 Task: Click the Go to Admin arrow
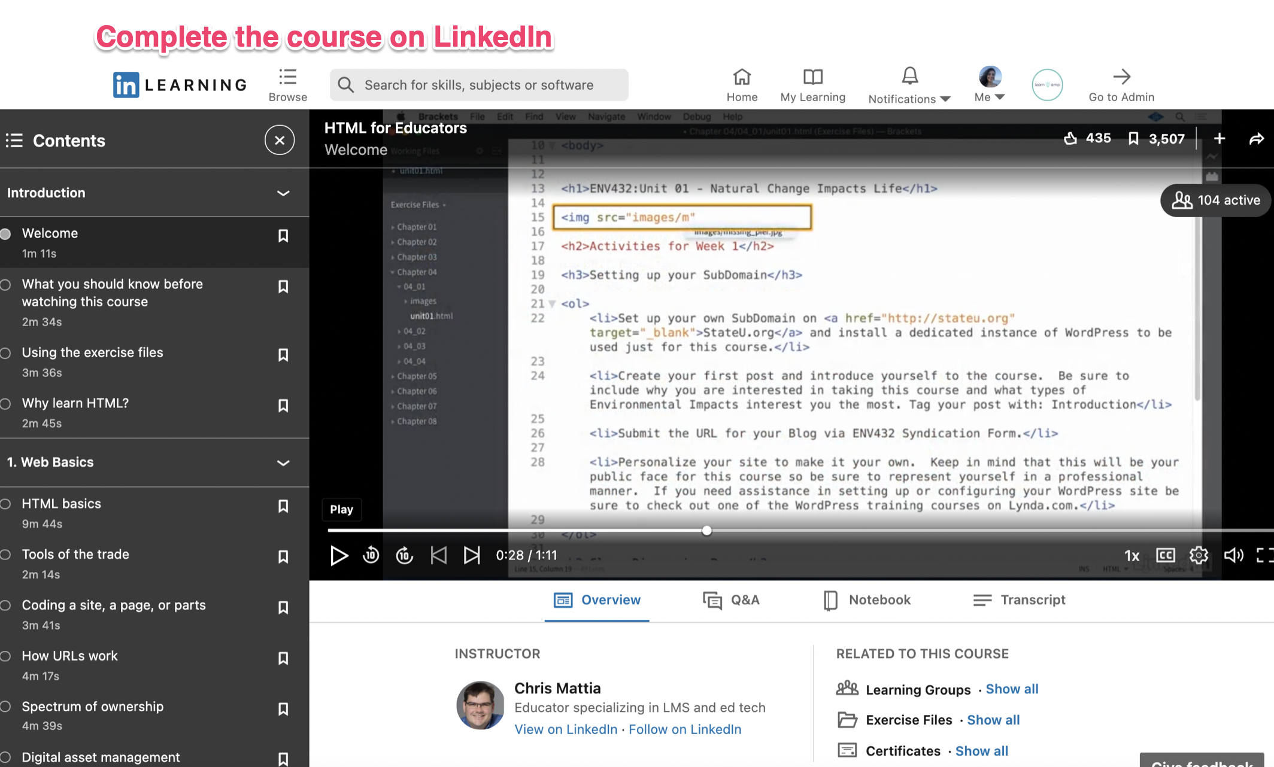point(1121,77)
